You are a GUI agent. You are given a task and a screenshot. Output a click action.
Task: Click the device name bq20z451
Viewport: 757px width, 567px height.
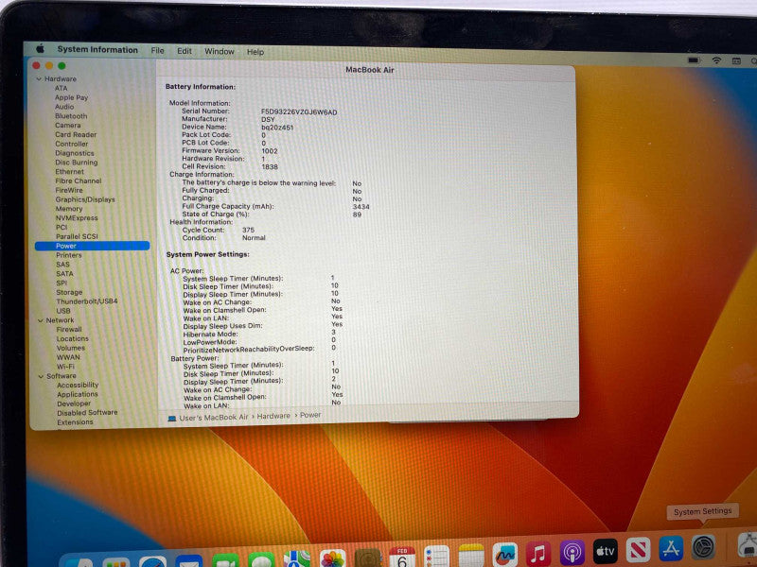[277, 128]
